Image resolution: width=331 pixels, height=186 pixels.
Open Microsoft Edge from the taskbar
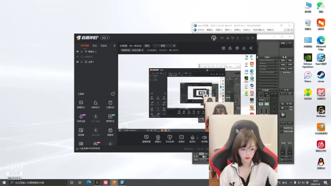click(x=89, y=183)
